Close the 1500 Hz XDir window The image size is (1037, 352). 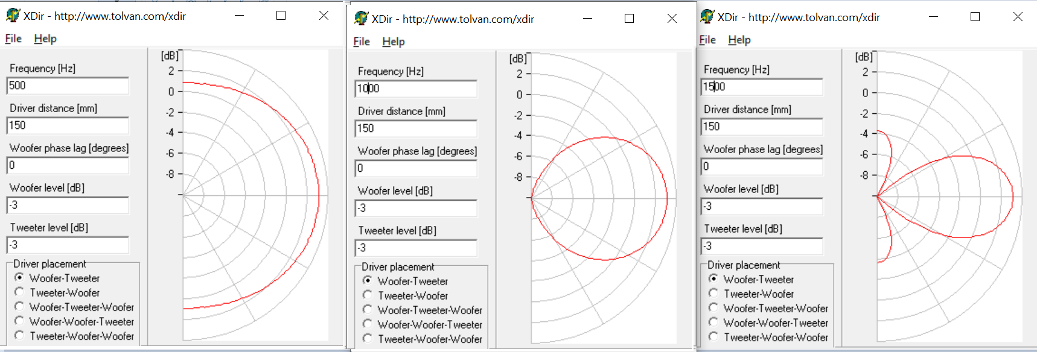point(1018,17)
